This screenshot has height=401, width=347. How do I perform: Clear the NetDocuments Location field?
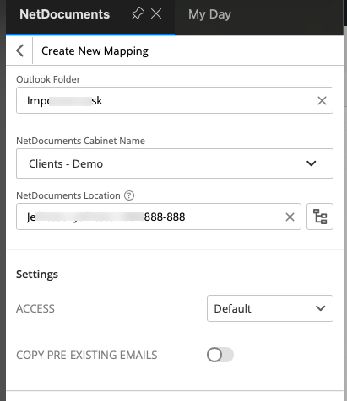pos(290,217)
